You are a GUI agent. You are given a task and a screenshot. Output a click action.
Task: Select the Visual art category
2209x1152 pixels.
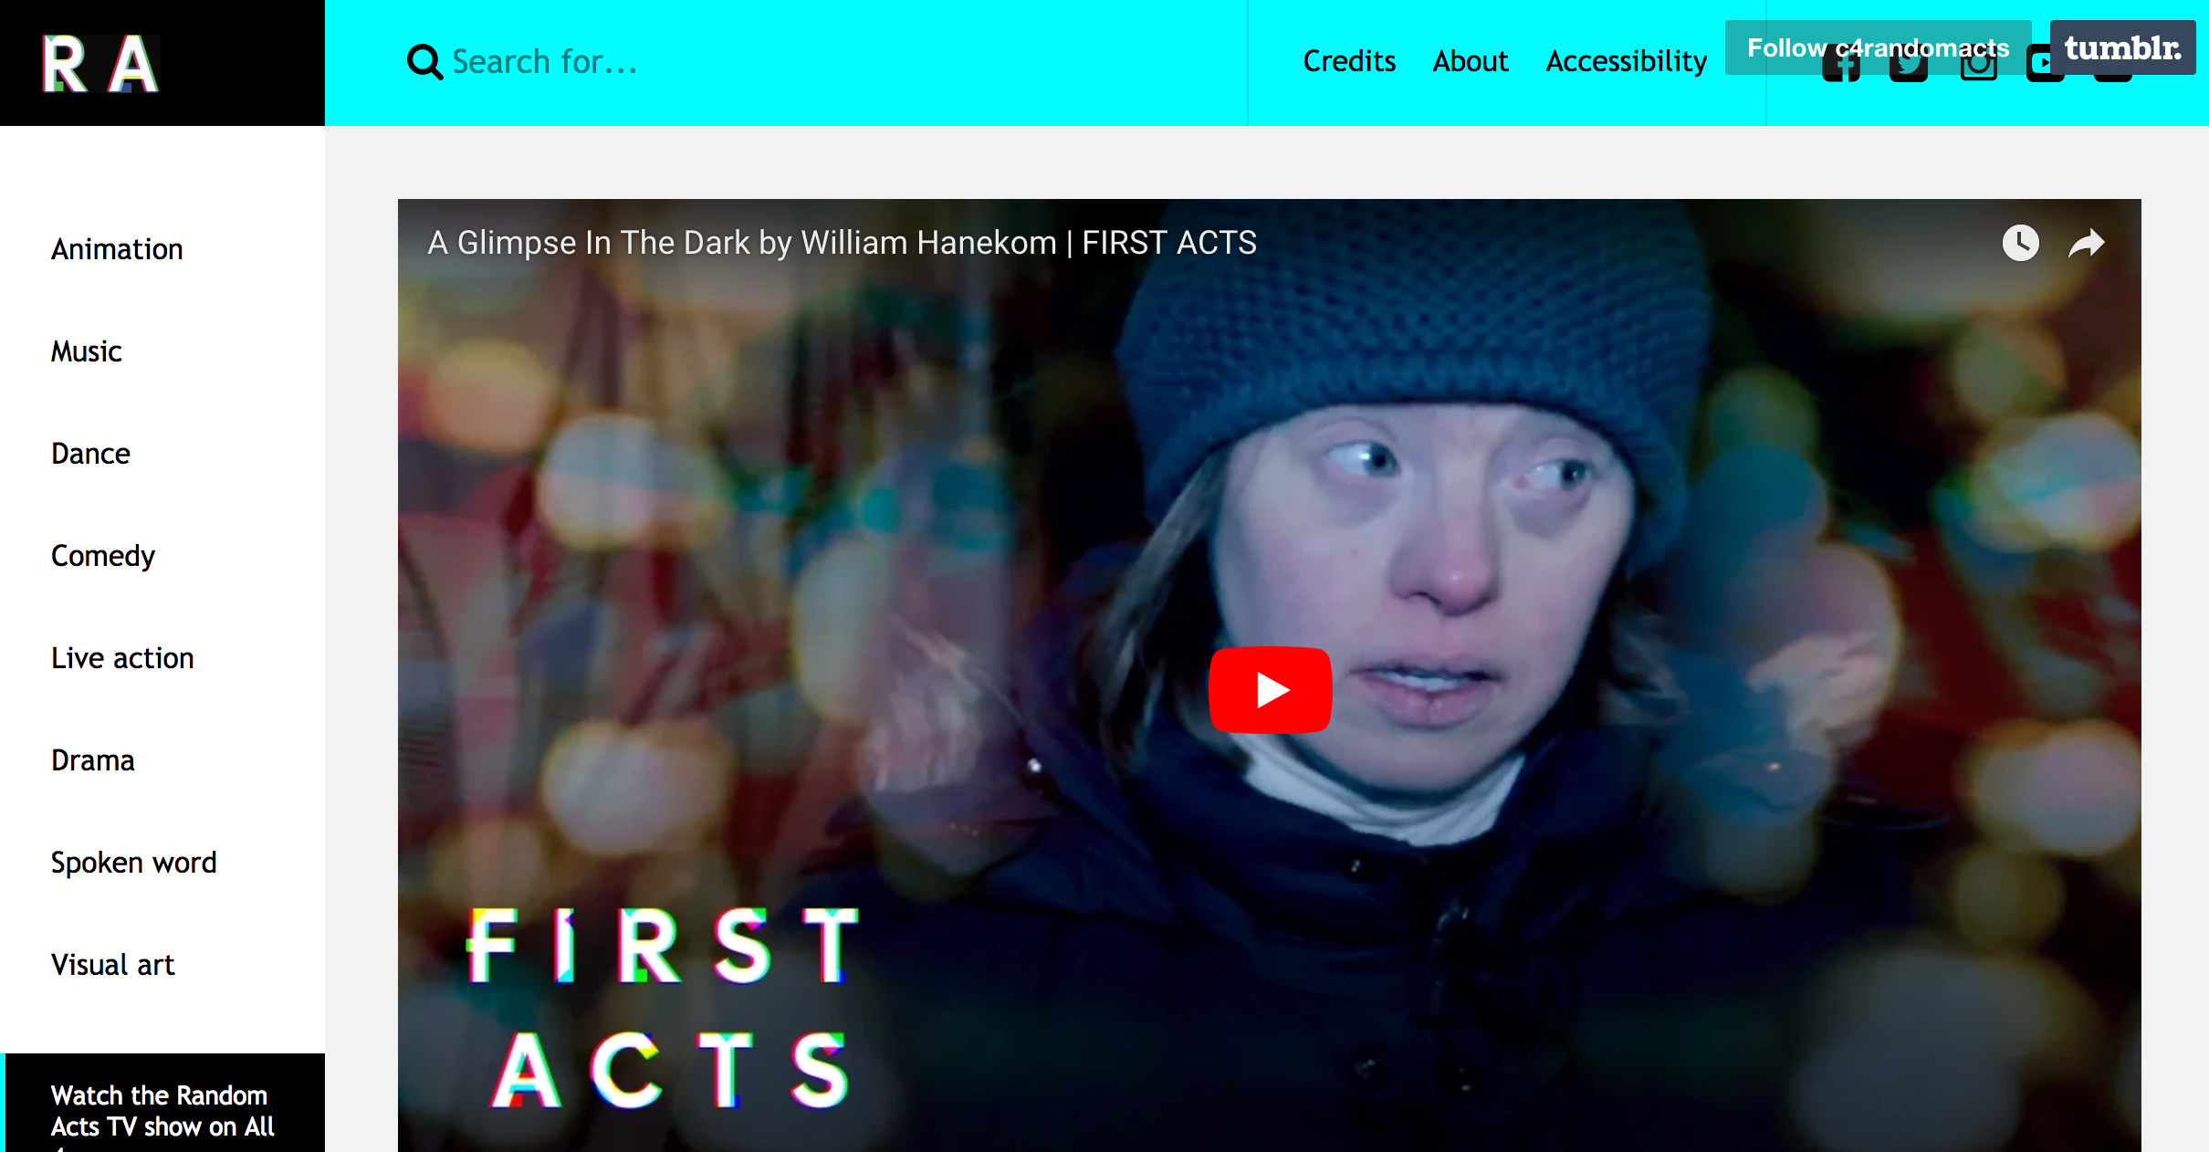coord(113,965)
